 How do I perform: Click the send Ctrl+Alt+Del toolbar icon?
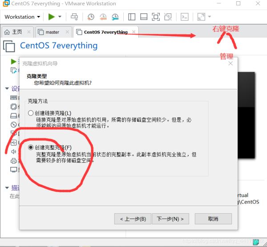[x=74, y=17]
